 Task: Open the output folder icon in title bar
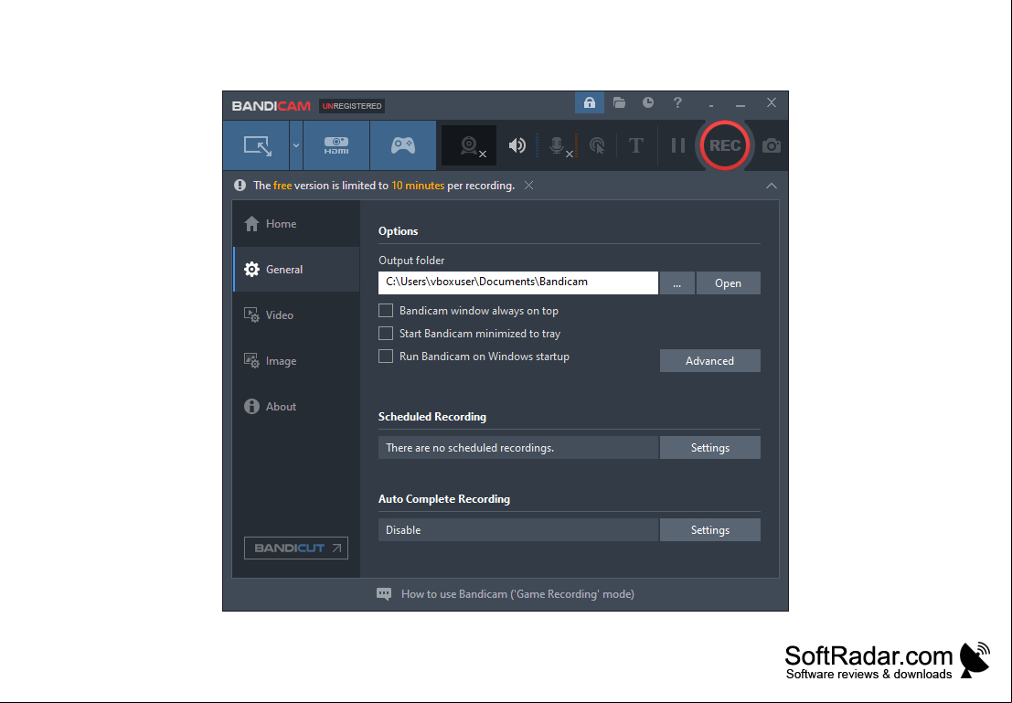pos(619,102)
